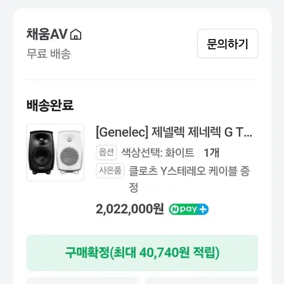Tap the partially visible bottom-right button
Screen dimensions: 284x284
201,281
